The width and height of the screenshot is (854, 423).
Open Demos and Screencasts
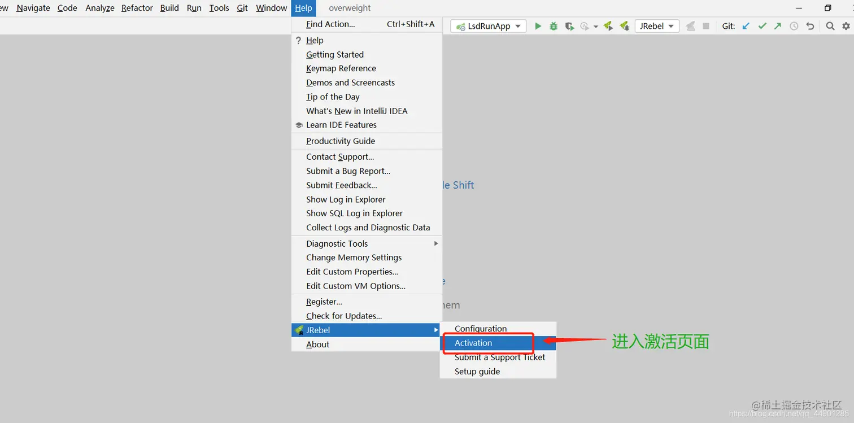(366, 82)
